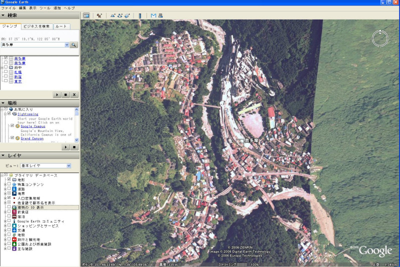Open the ビュー 基本レイヤ dropdown
Image resolution: width=400 pixels, height=267 pixels.
pyautogui.click(x=68, y=166)
